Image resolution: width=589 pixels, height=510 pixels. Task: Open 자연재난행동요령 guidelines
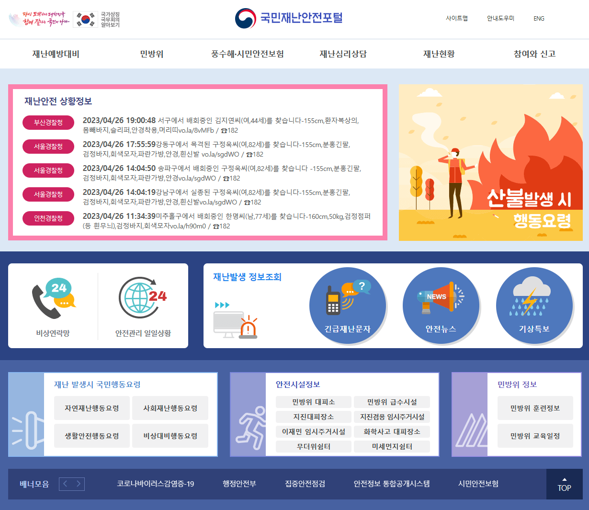91,408
